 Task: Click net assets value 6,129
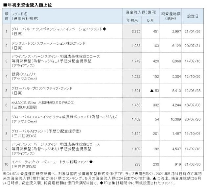click(x=176, y=46)
